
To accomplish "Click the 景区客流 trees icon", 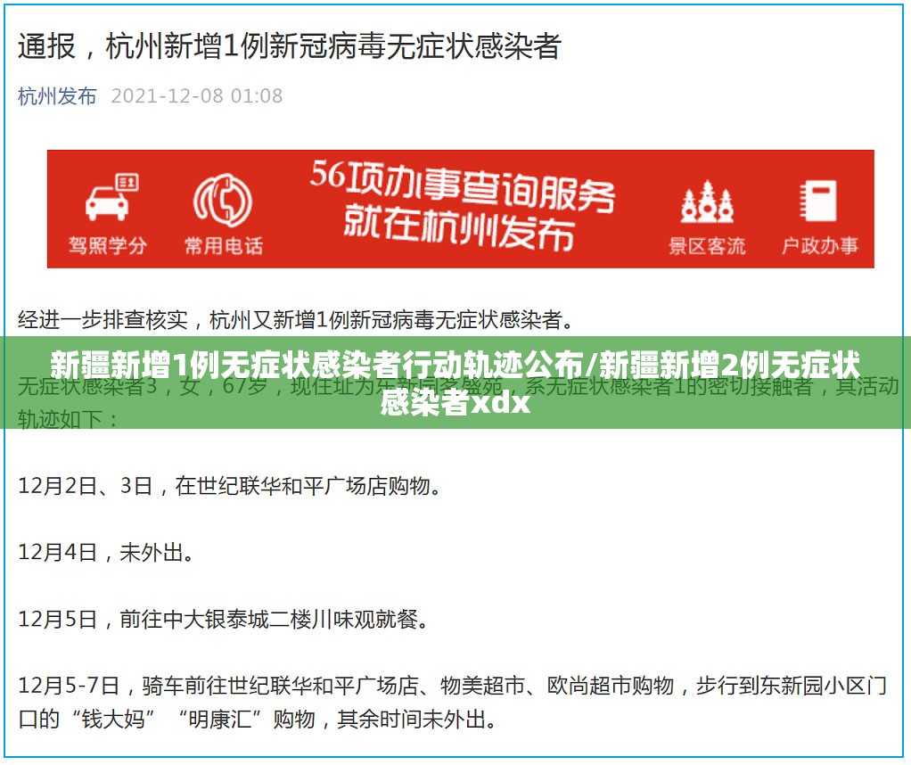I will point(707,202).
